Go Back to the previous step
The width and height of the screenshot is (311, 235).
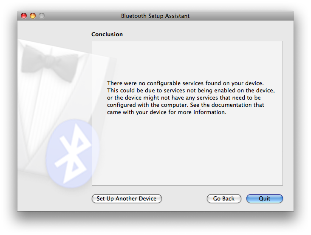pos(224,199)
